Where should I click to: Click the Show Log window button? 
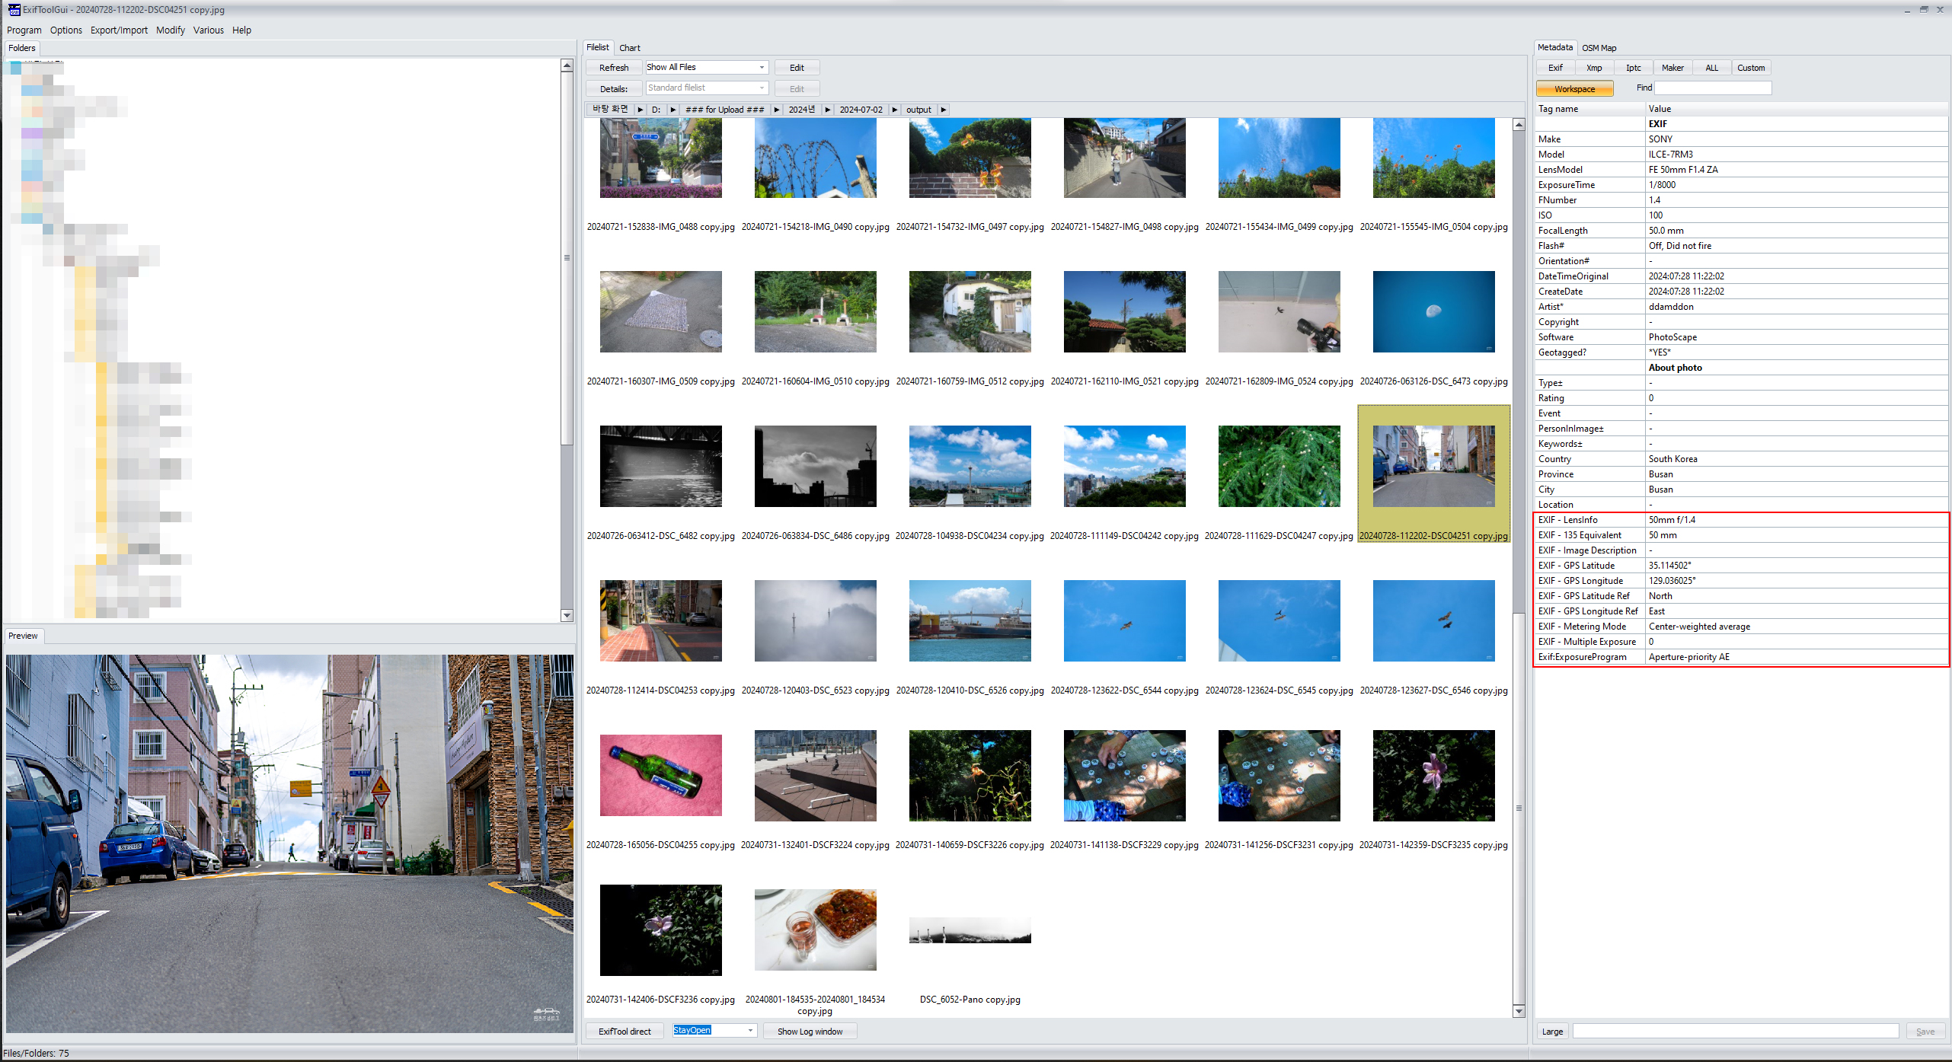point(810,1032)
